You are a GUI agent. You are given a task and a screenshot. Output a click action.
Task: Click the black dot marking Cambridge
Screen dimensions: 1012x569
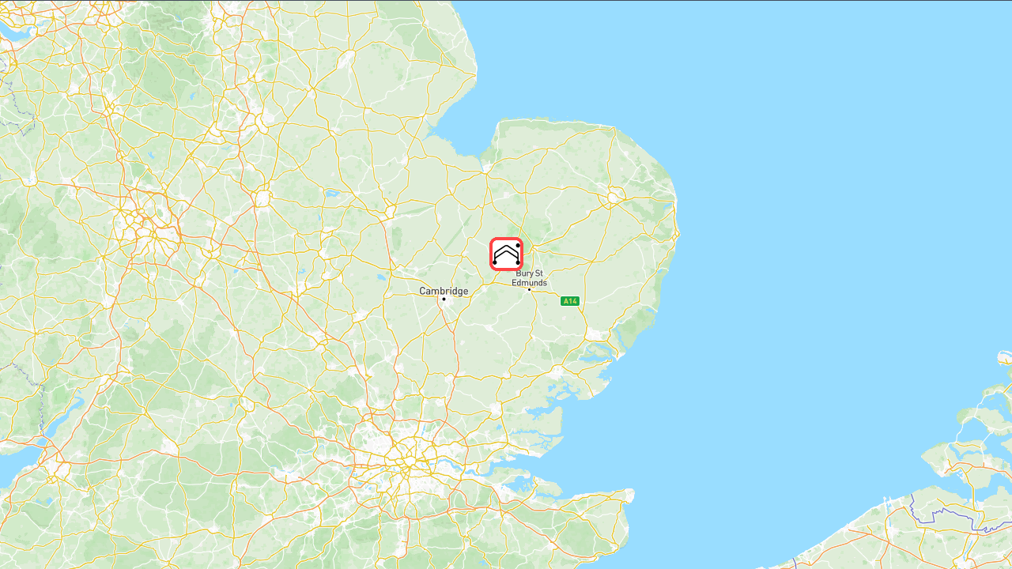(x=444, y=299)
